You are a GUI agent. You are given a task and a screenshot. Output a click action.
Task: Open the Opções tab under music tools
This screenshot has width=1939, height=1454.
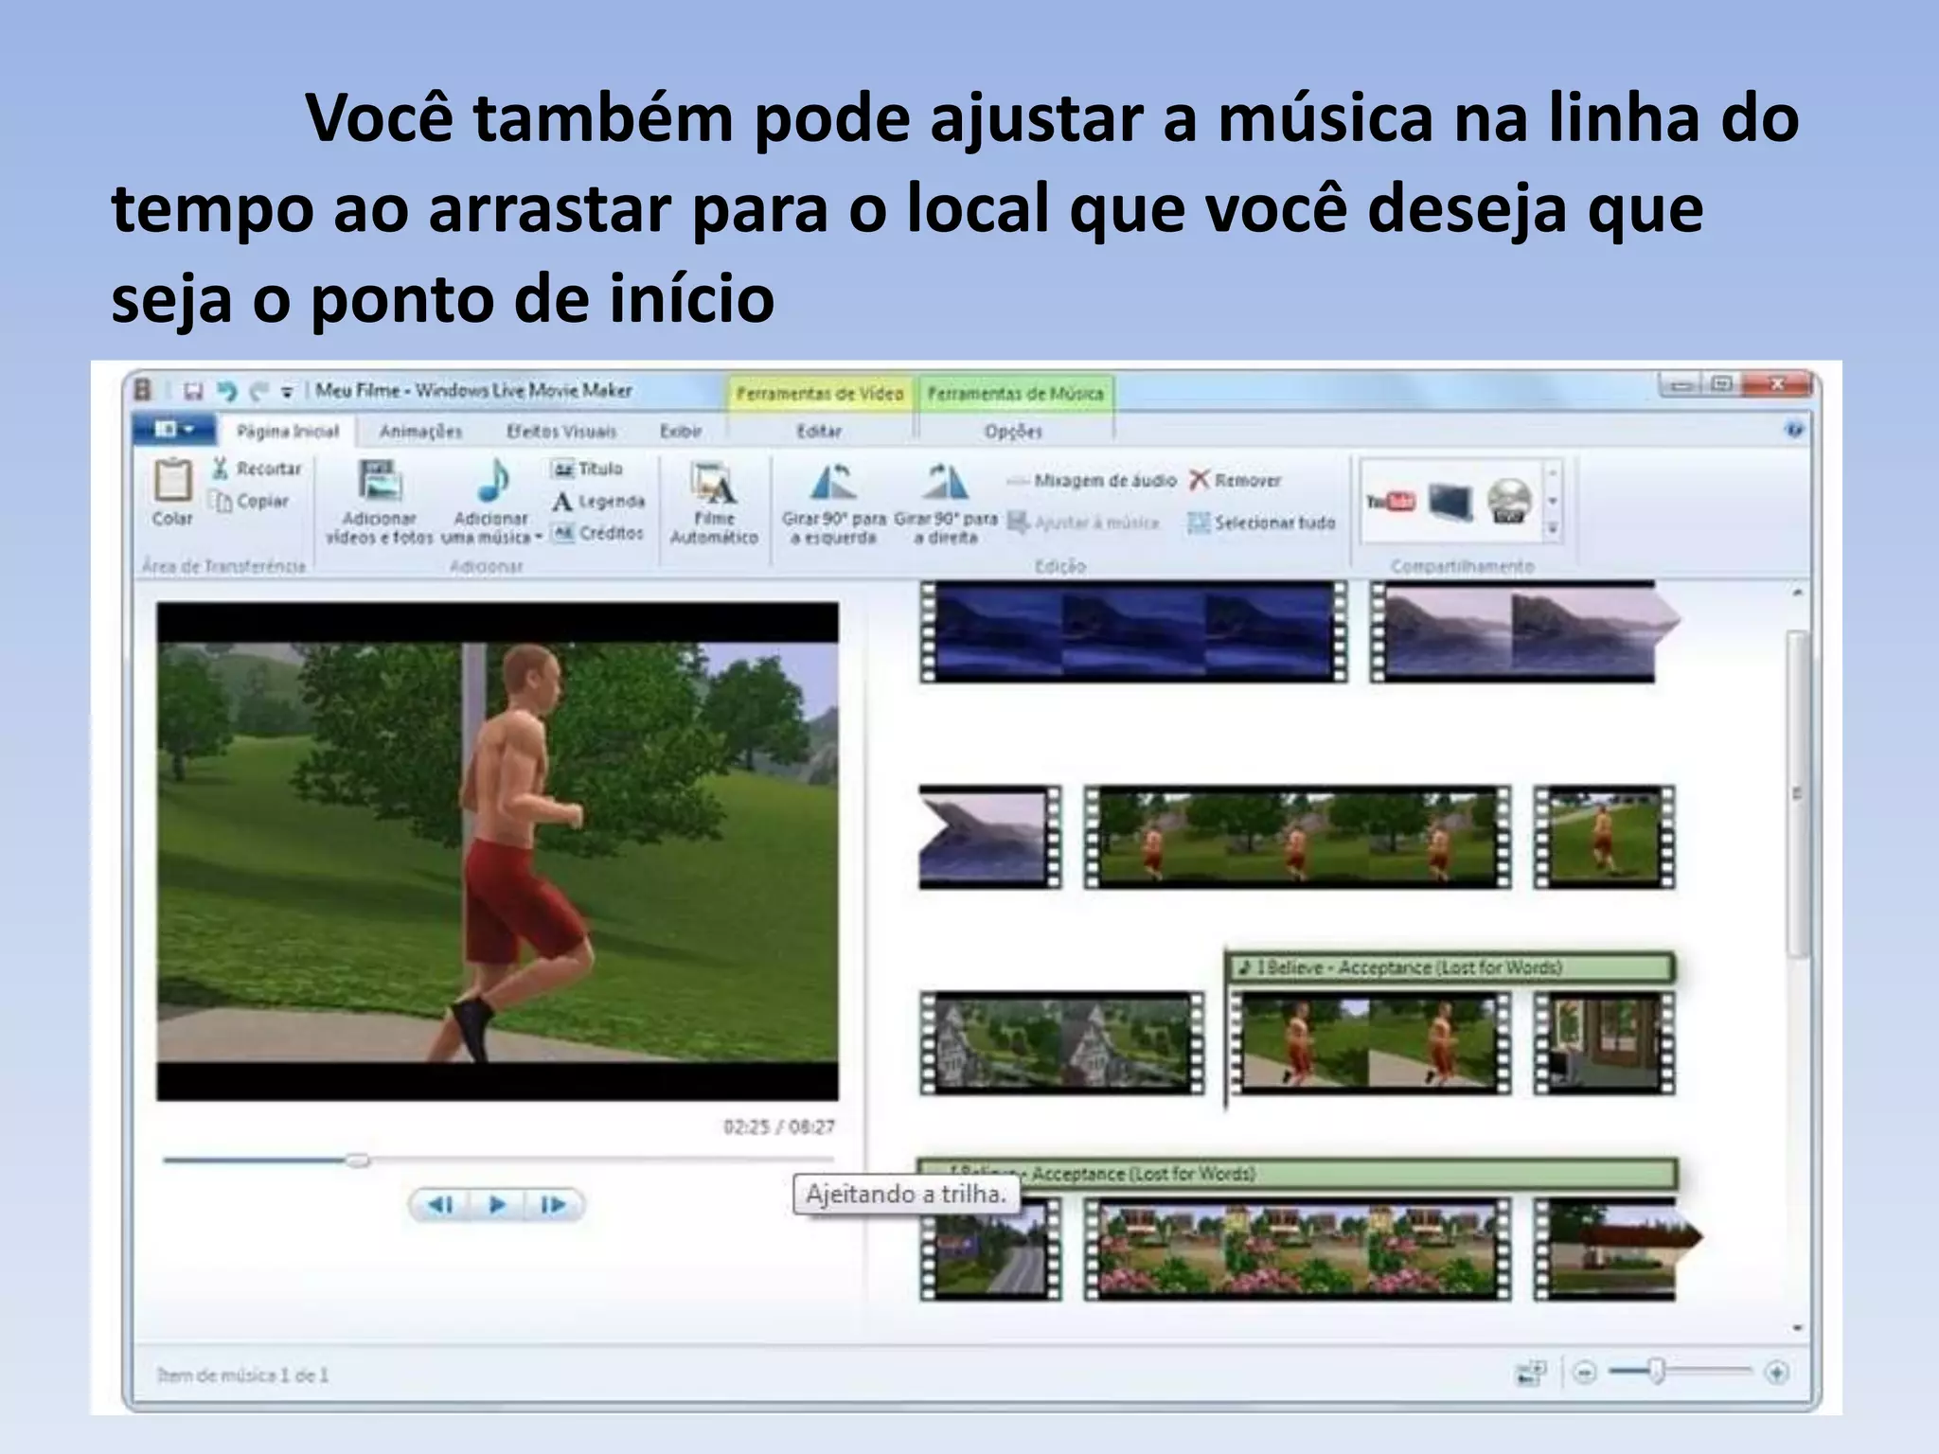pyautogui.click(x=1013, y=432)
